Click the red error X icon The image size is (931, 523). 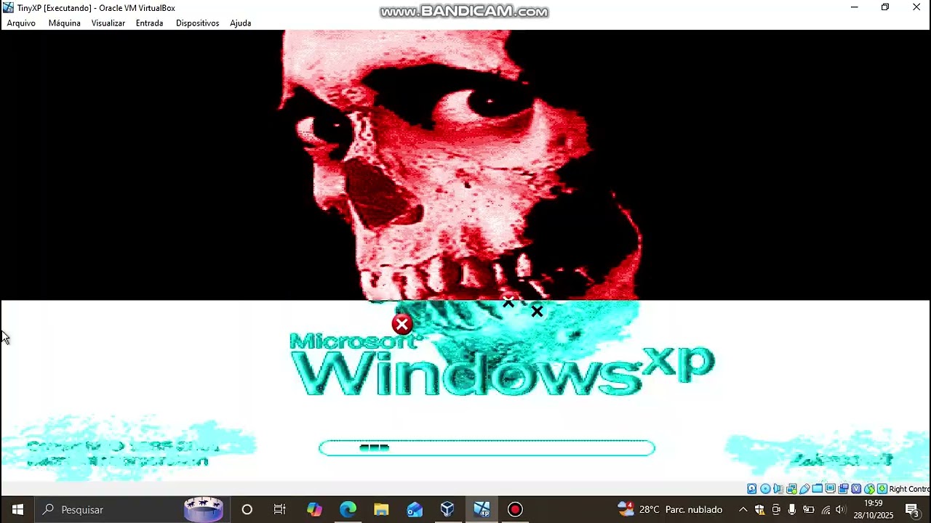click(401, 324)
